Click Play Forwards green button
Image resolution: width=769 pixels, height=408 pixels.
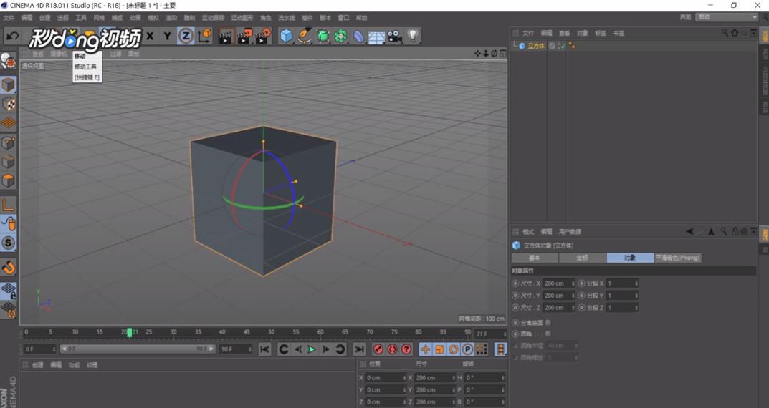click(312, 349)
